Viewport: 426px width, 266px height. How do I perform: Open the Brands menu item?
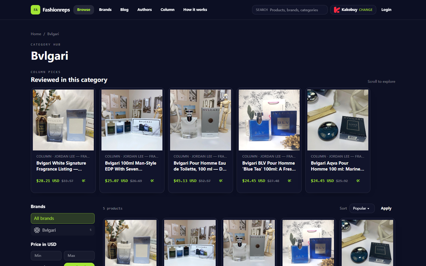[105, 10]
